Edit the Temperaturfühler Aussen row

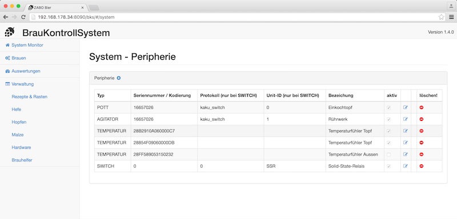click(406, 155)
